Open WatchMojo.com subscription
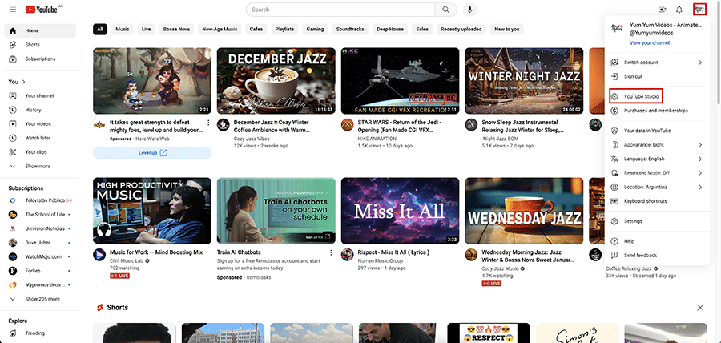This screenshot has height=343, width=721. click(40, 256)
